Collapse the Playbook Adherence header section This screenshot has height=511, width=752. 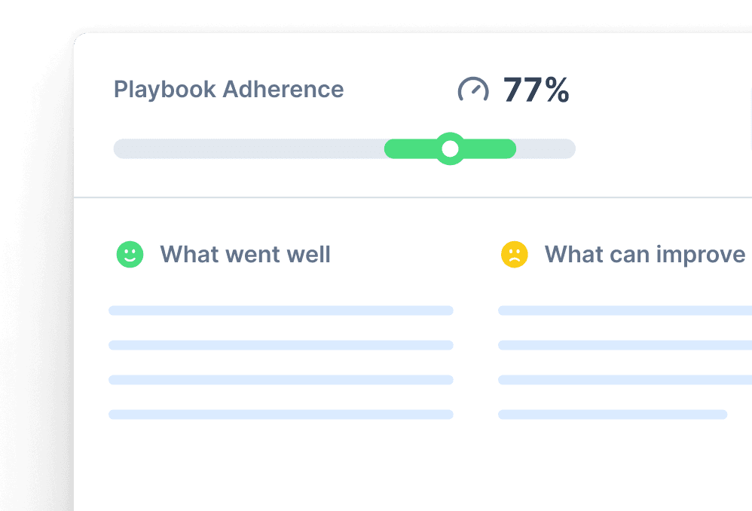point(228,89)
